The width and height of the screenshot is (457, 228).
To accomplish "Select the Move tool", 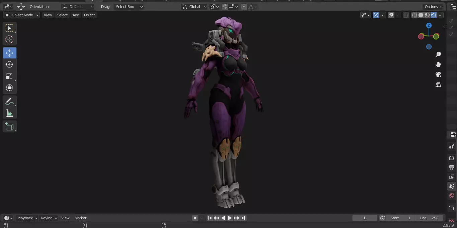I will click(x=9, y=53).
